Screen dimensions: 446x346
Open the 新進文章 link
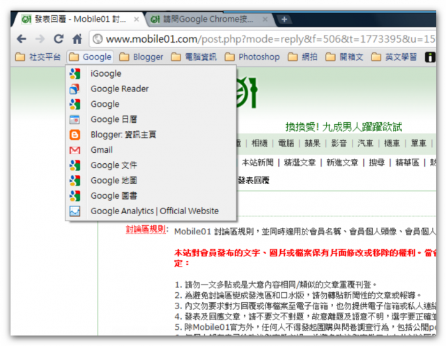(342, 163)
